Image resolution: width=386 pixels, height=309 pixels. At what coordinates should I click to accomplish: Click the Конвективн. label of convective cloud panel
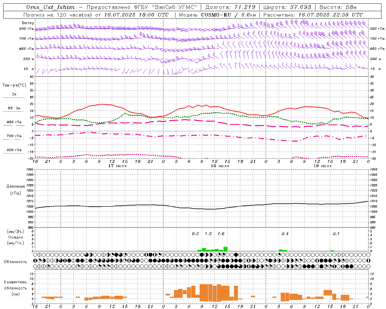16,282
